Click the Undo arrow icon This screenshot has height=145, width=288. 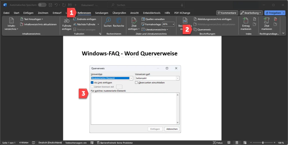pyautogui.click(x=56, y=5)
